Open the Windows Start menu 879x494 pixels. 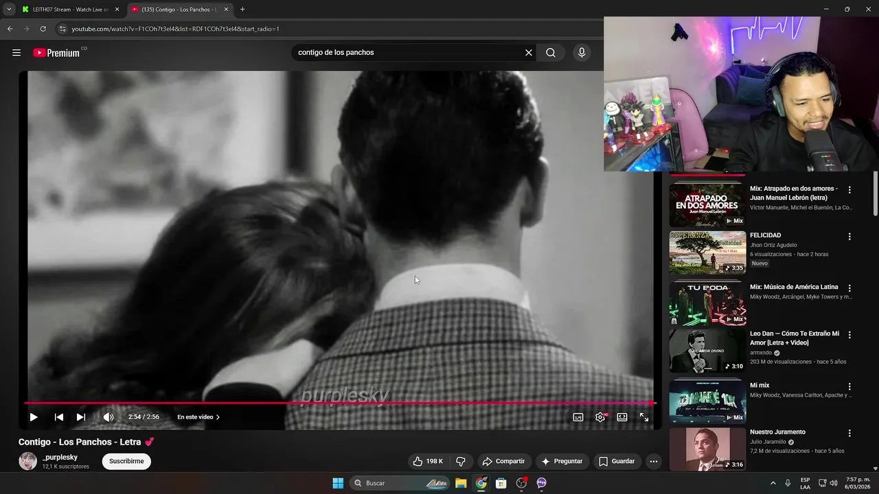point(338,483)
